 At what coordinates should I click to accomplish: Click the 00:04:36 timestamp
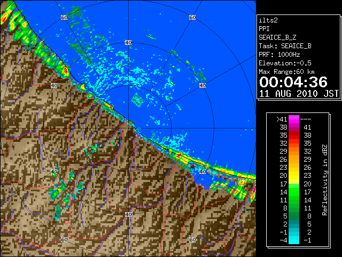click(x=293, y=82)
